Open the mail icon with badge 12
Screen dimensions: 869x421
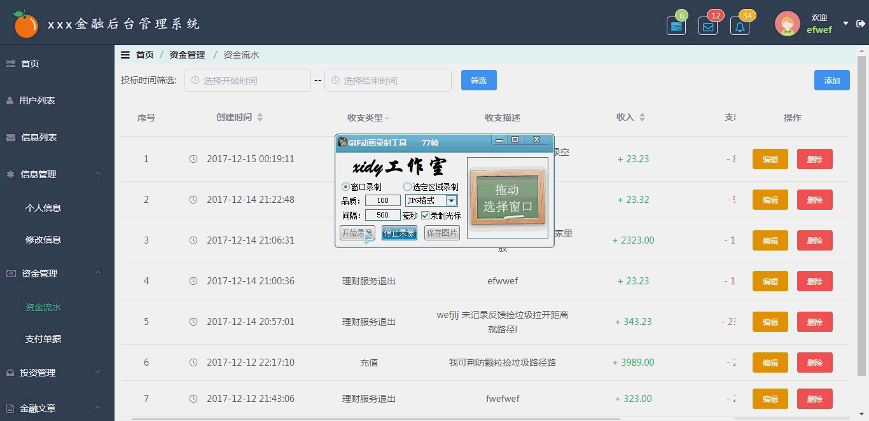(x=707, y=26)
